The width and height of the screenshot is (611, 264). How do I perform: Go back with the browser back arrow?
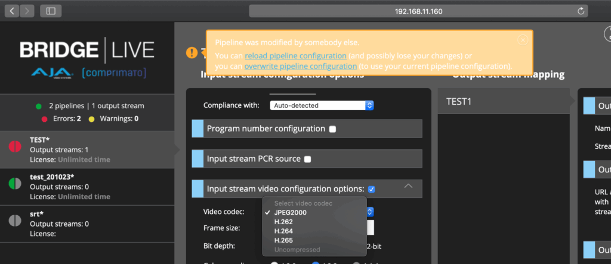point(13,11)
